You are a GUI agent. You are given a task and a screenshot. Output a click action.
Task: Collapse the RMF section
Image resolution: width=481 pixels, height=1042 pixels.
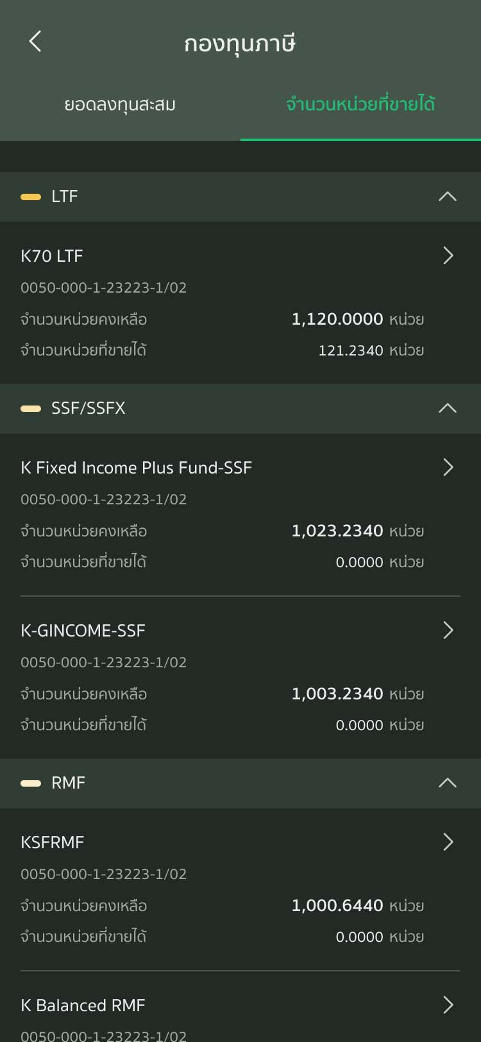(447, 783)
